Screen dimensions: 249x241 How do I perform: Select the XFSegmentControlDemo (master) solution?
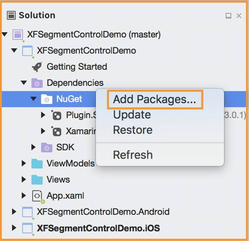93,35
